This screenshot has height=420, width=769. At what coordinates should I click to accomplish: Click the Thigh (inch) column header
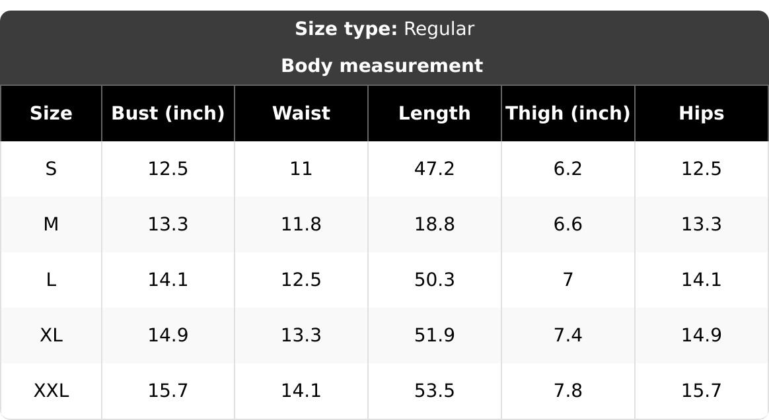(x=568, y=113)
